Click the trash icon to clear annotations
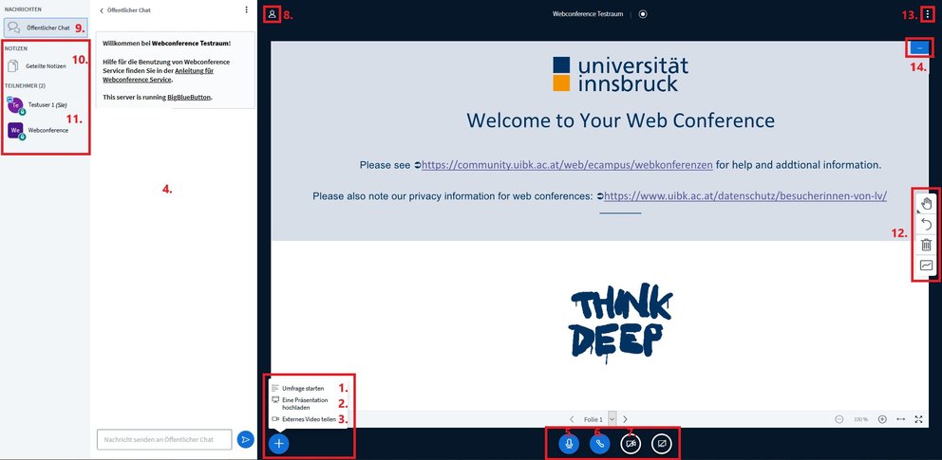 [x=927, y=245]
